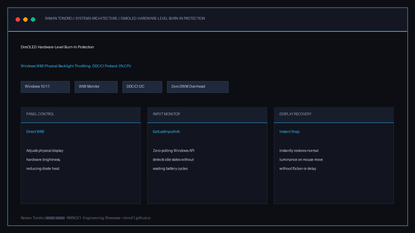
Task: Click the blue subtitle about WMI Backlight Throttling
Action: (x=76, y=66)
